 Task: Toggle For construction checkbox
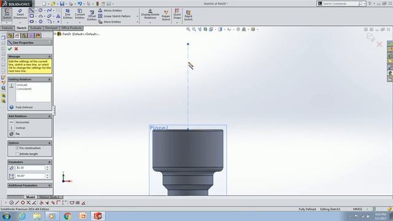point(17,148)
